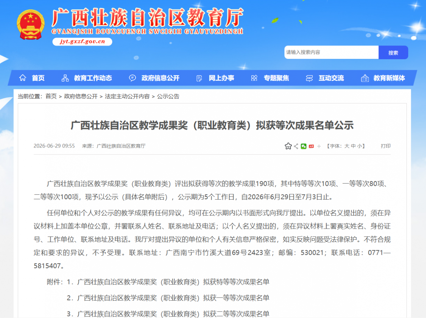This screenshot has width=426, height=318.
Task: Set font size to 中
Action: point(353,146)
